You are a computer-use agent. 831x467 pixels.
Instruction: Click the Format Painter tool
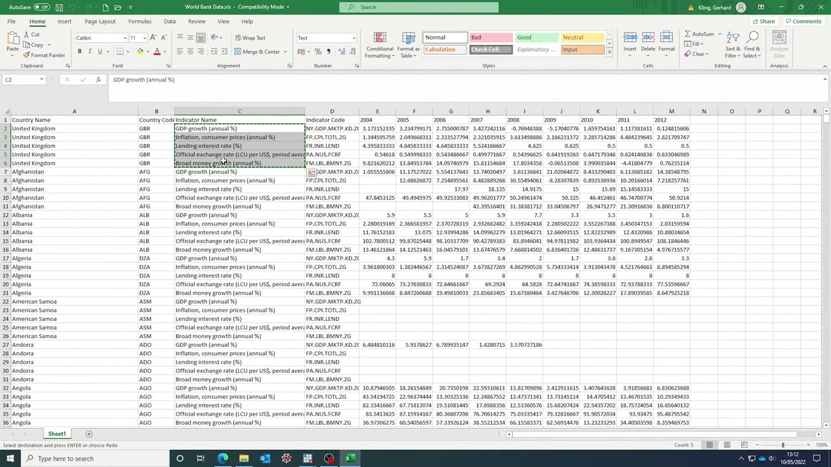tap(44, 55)
